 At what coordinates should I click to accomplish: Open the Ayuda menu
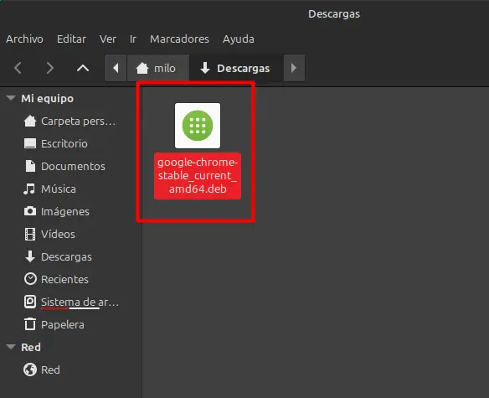[239, 39]
